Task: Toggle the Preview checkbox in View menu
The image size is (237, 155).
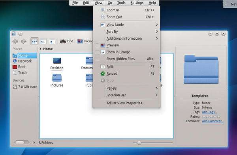Action: coord(97,45)
